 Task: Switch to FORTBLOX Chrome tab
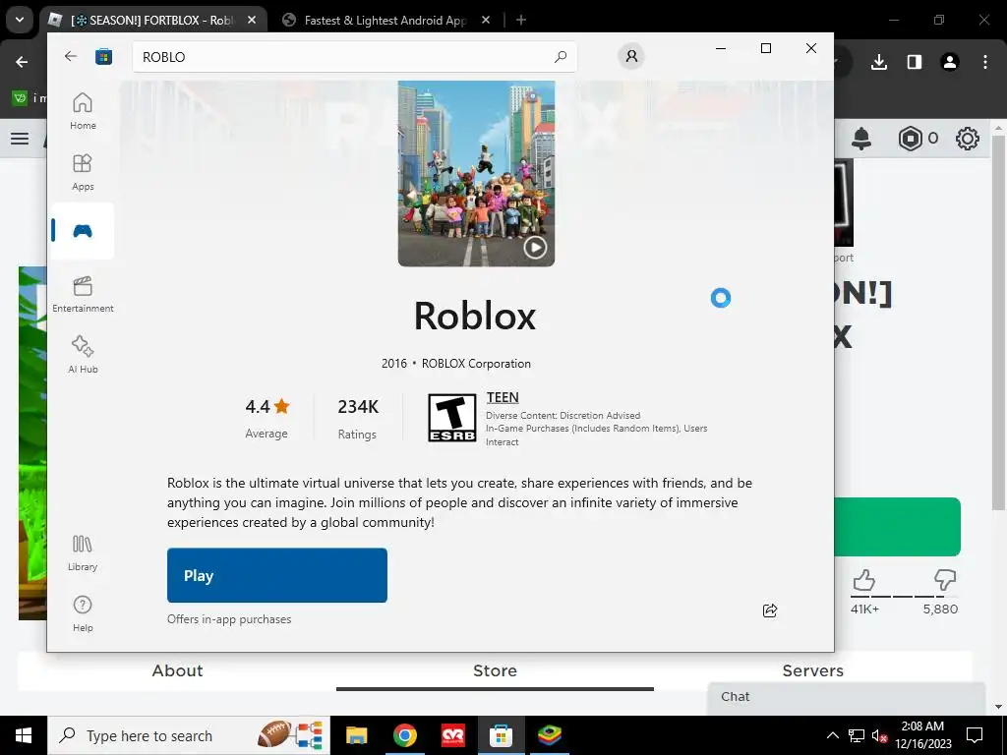tap(150, 20)
